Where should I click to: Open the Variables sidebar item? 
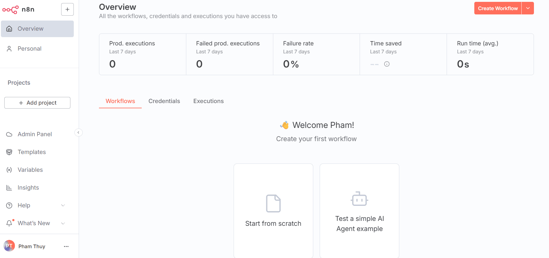[30, 170]
